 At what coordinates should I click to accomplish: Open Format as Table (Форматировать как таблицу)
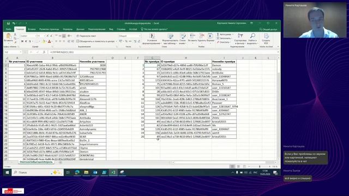click(170, 39)
